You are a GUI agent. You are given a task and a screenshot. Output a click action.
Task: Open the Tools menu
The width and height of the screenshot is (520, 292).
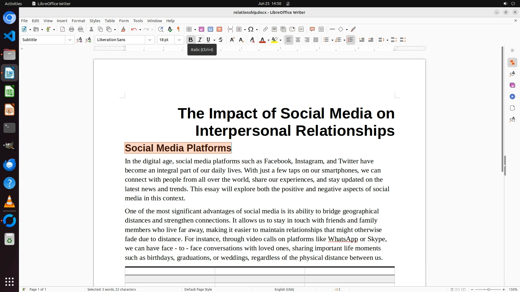coord(138,21)
